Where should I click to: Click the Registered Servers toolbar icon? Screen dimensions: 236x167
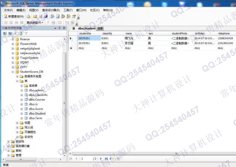point(53,16)
